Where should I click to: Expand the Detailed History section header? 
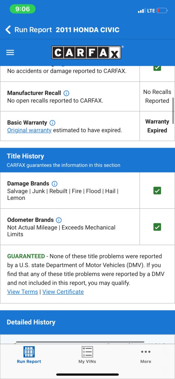pos(87,322)
